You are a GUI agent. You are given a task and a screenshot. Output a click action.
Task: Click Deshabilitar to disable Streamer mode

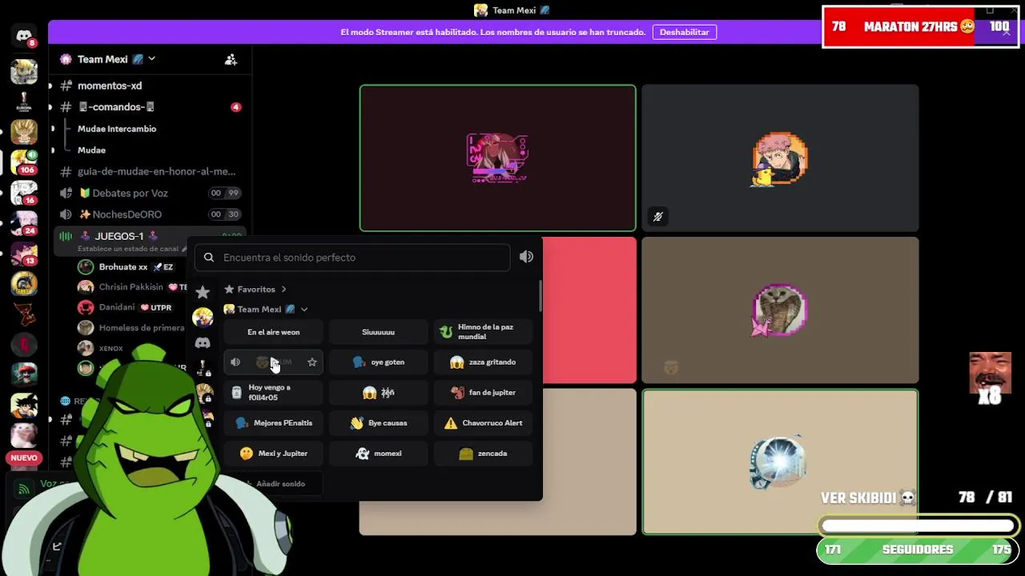pyautogui.click(x=684, y=32)
